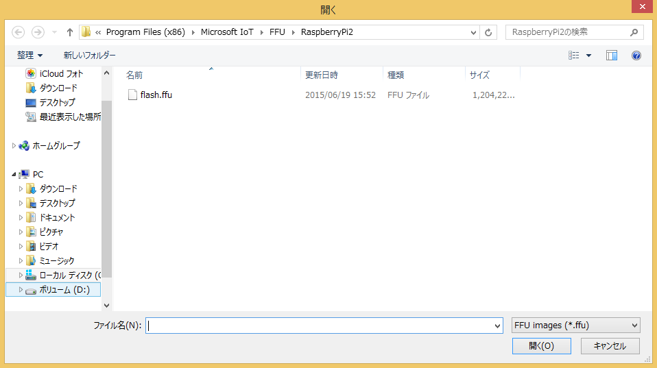Image resolution: width=657 pixels, height=368 pixels.
Task: Sort by 種類 column header
Action: (x=396, y=75)
